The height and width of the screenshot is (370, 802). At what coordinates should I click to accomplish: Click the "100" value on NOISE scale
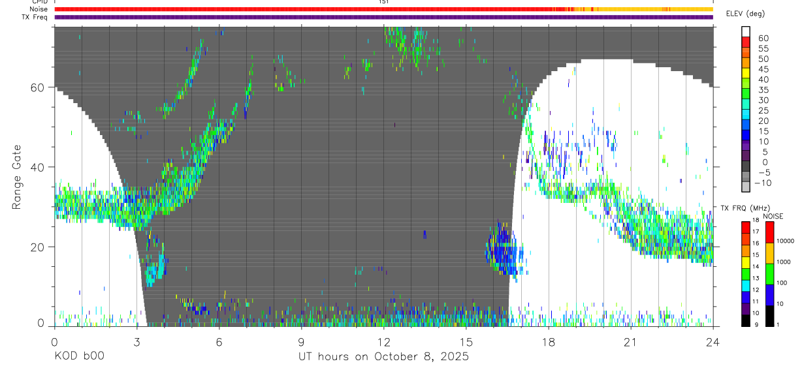[780, 283]
